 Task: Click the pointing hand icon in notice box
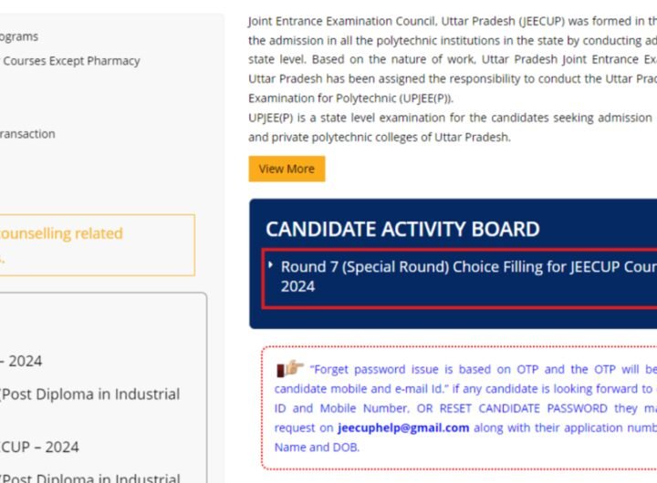pyautogui.click(x=290, y=368)
